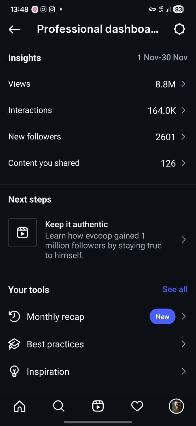Screen dimensions: 196x426
Task: Tap the Monthly recap clock icon
Action: pos(14,316)
